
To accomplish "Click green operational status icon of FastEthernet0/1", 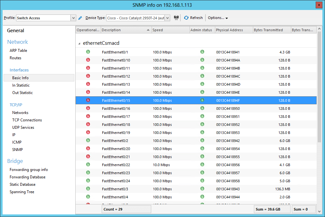I will pos(88,52).
